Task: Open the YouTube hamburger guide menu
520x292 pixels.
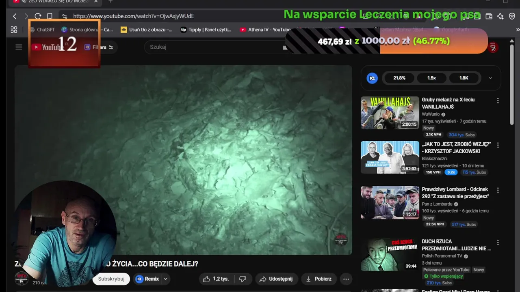Action: pos(19,47)
